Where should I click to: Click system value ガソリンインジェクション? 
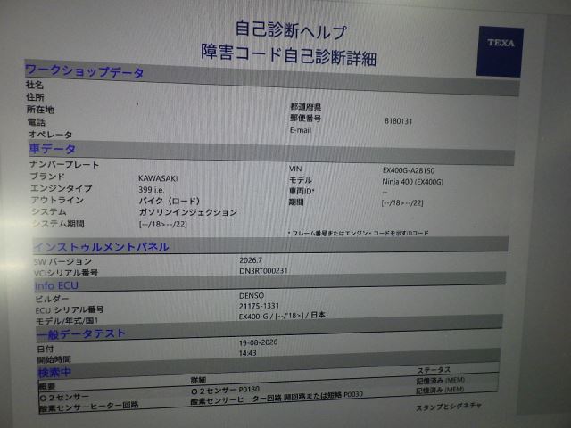[x=188, y=212]
